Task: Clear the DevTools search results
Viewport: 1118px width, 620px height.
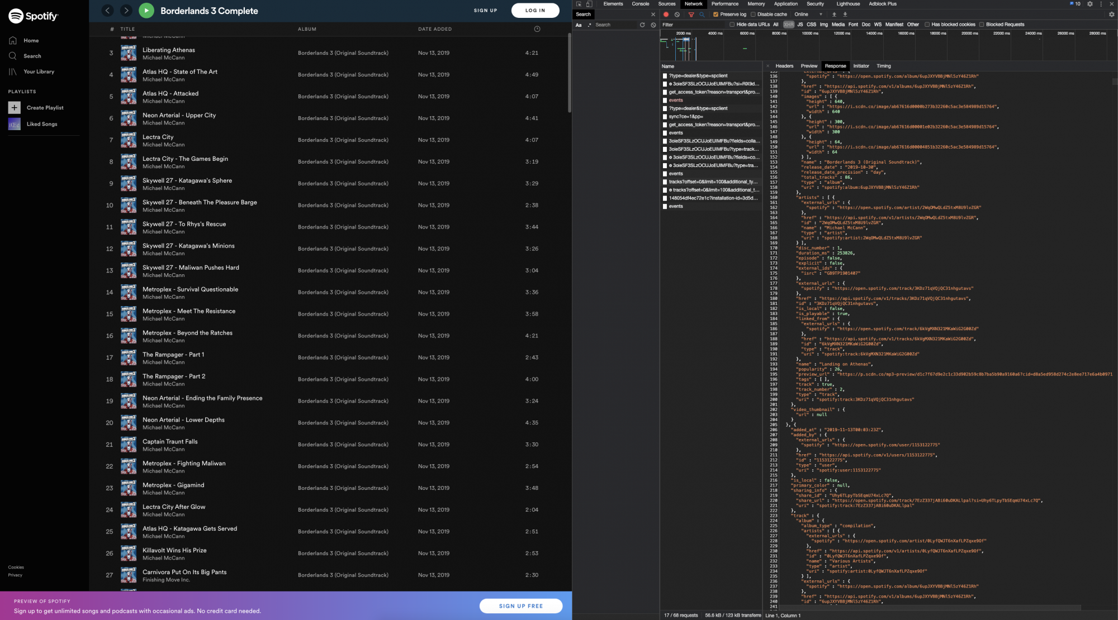Action: tap(653, 25)
